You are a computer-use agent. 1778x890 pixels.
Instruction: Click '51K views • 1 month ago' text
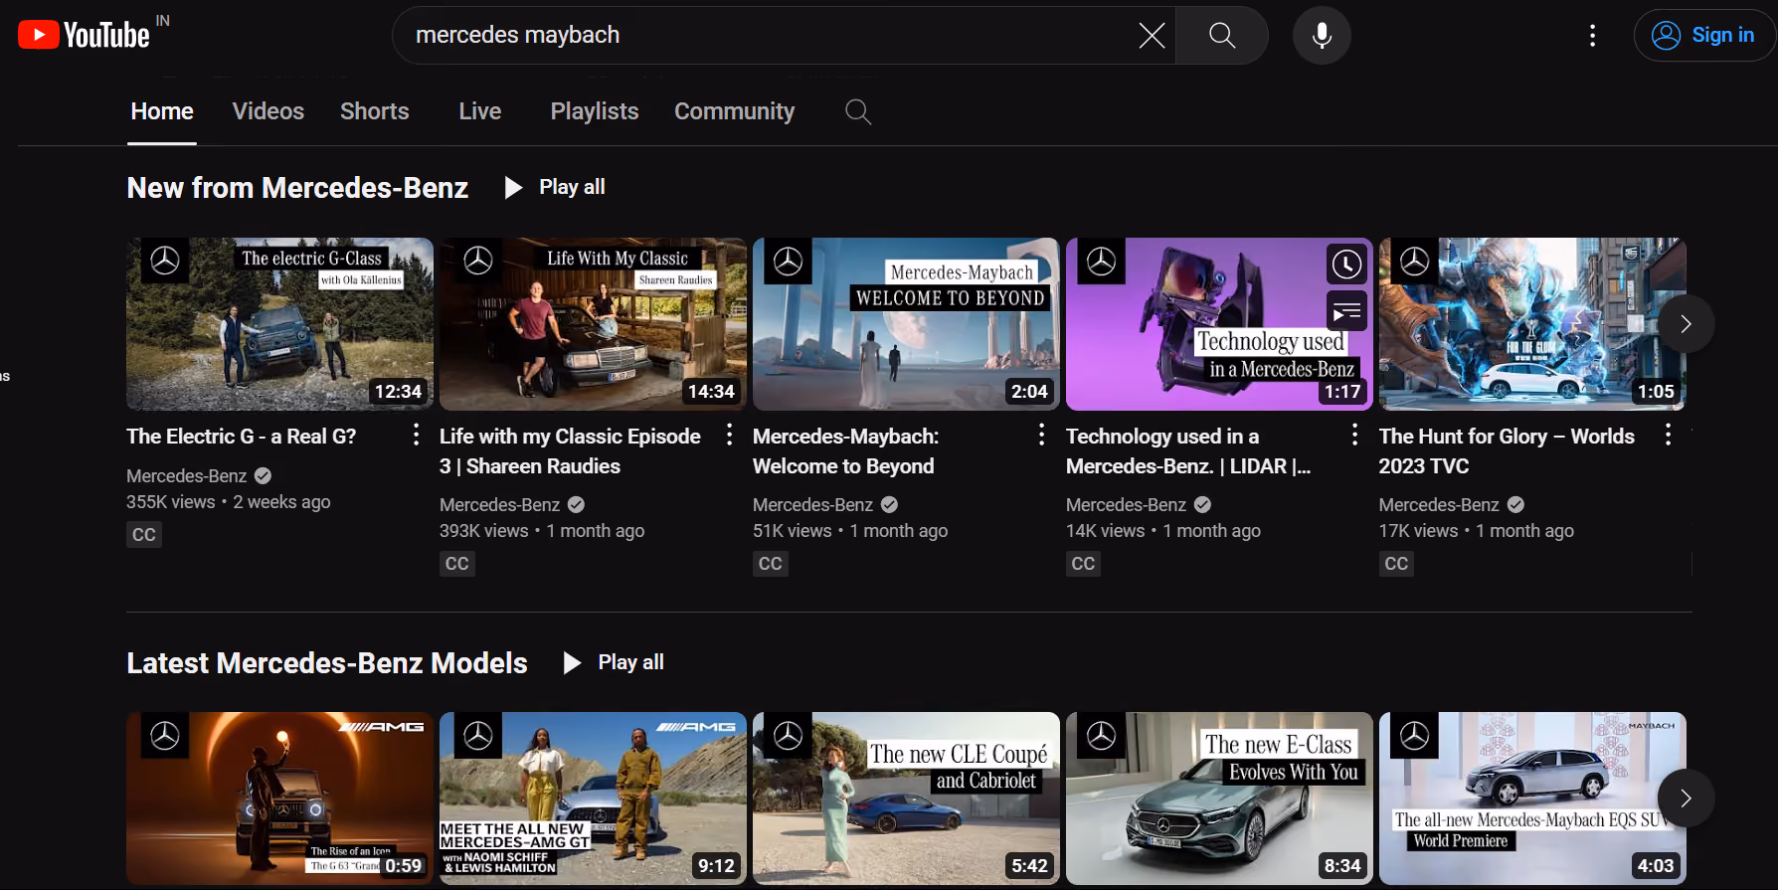click(x=850, y=531)
